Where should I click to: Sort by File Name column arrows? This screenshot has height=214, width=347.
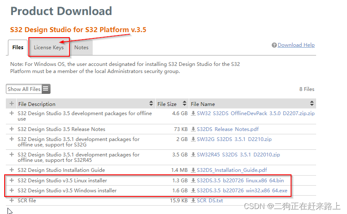point(312,103)
